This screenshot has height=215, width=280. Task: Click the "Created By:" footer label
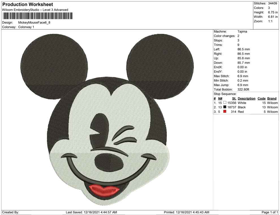coord(10,212)
